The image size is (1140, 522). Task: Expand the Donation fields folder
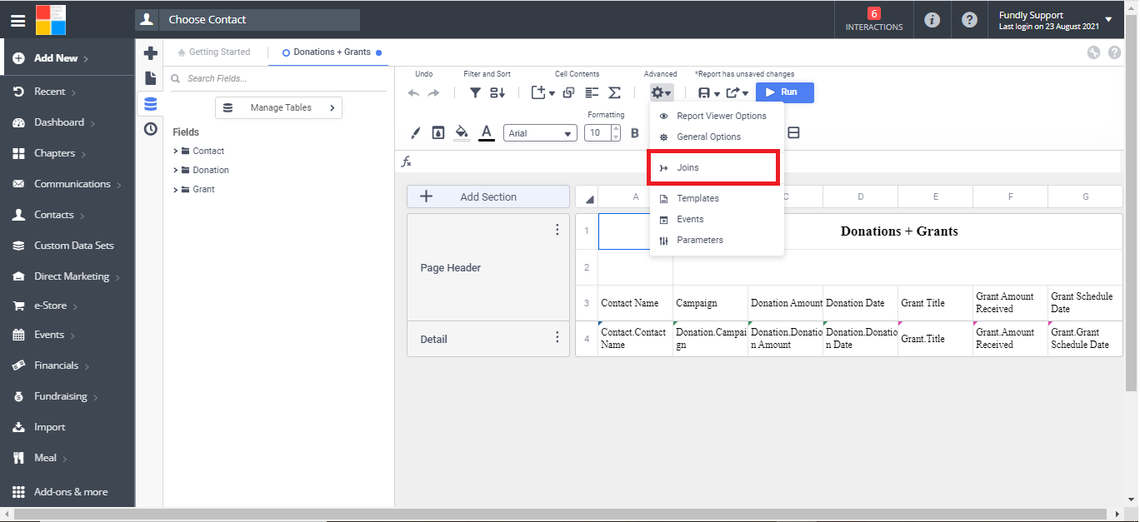click(x=176, y=171)
